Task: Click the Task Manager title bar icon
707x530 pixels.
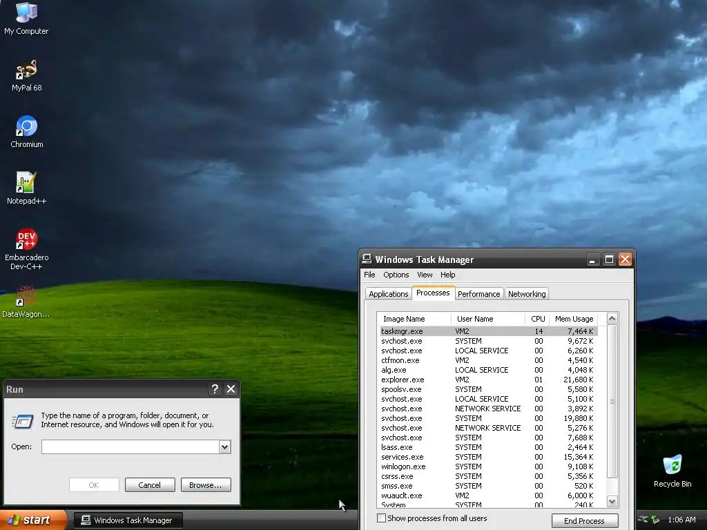Action: click(x=367, y=259)
